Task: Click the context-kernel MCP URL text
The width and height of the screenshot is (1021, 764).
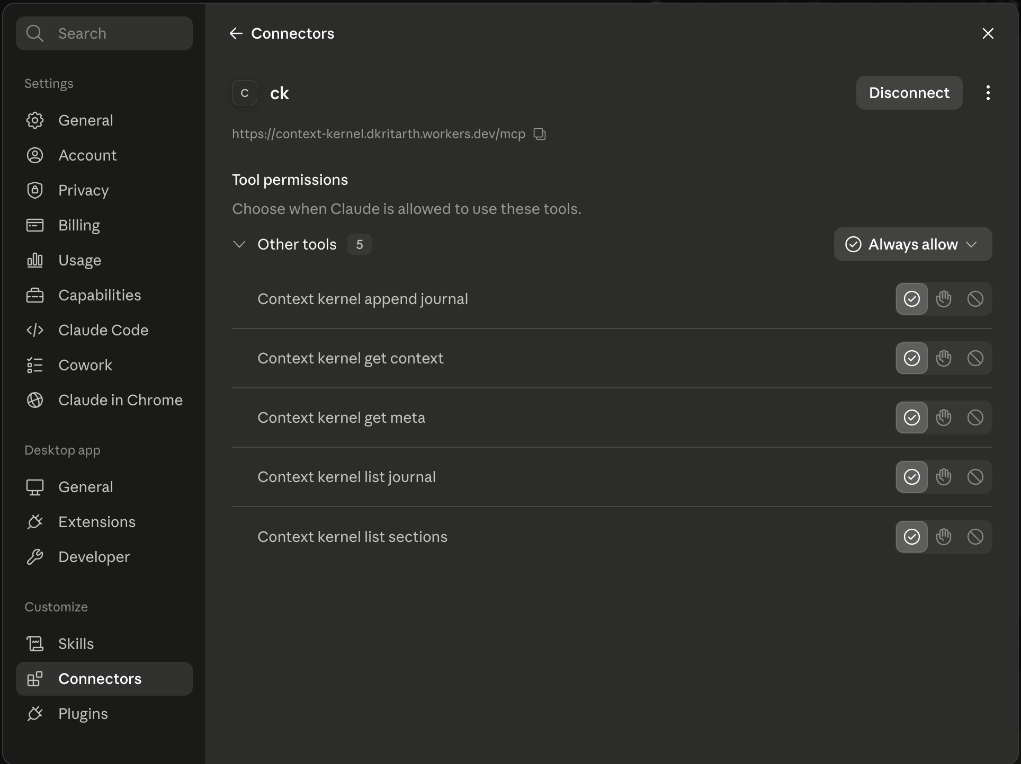Action: pyautogui.click(x=378, y=134)
